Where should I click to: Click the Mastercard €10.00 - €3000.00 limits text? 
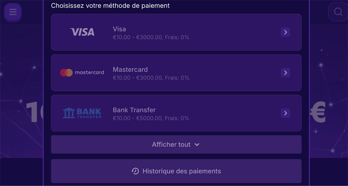coord(137,78)
